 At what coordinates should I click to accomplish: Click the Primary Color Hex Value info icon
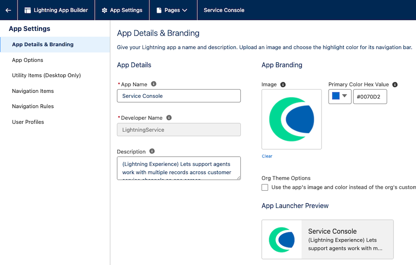tap(395, 84)
